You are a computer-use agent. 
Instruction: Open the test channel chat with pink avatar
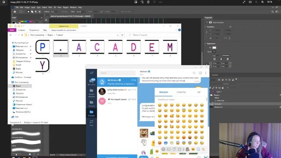(x=117, y=101)
